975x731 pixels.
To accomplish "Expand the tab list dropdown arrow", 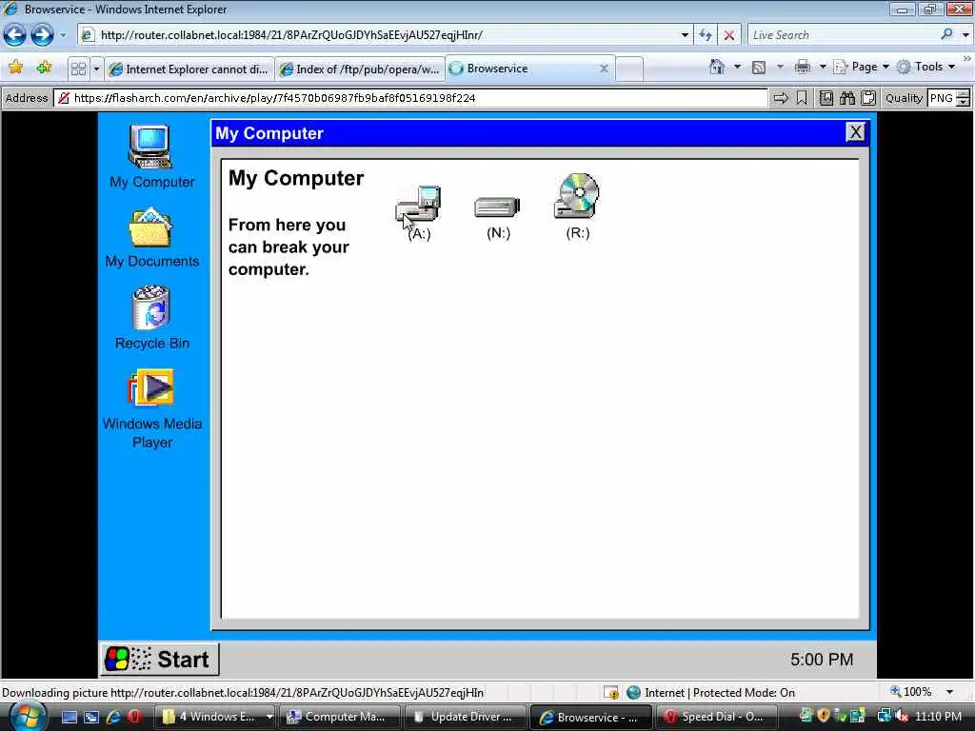I will 96,69.
